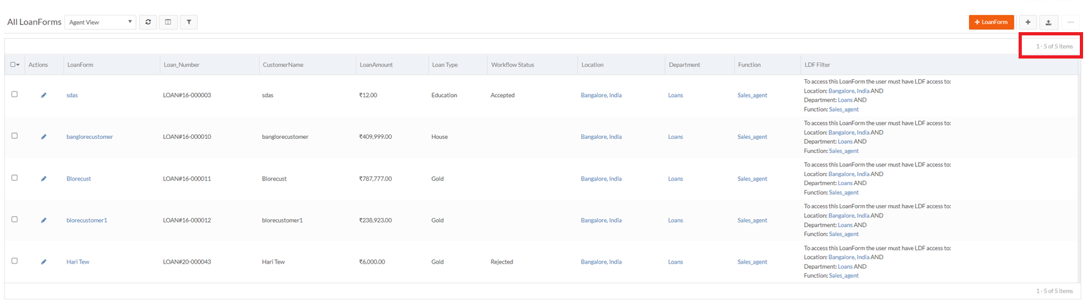Click the refresh list icon
Screen dimensions: 1085x308
coord(148,22)
